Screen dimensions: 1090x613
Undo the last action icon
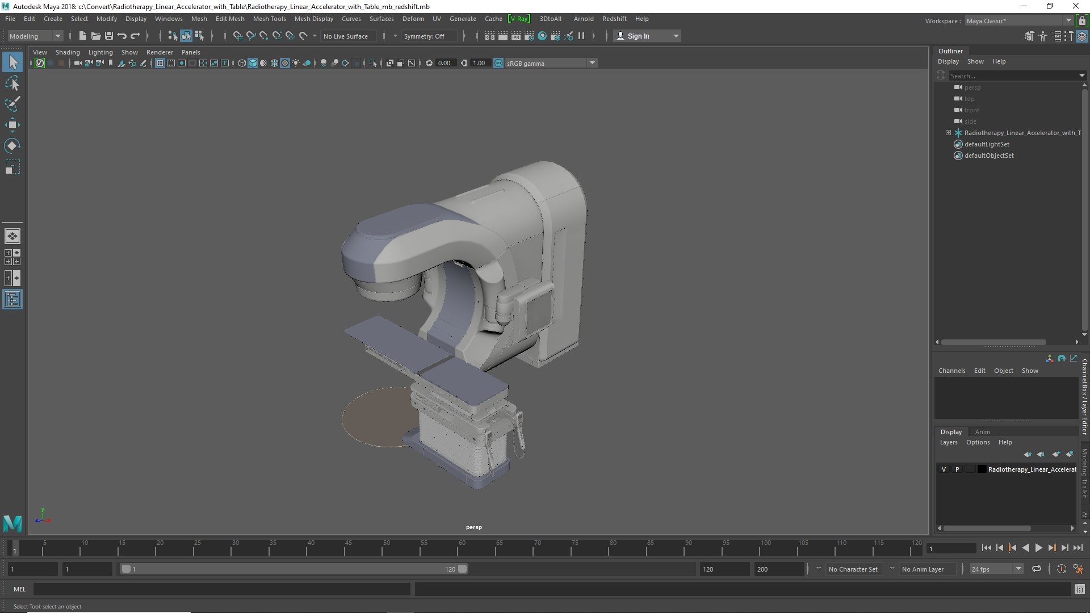tap(122, 36)
